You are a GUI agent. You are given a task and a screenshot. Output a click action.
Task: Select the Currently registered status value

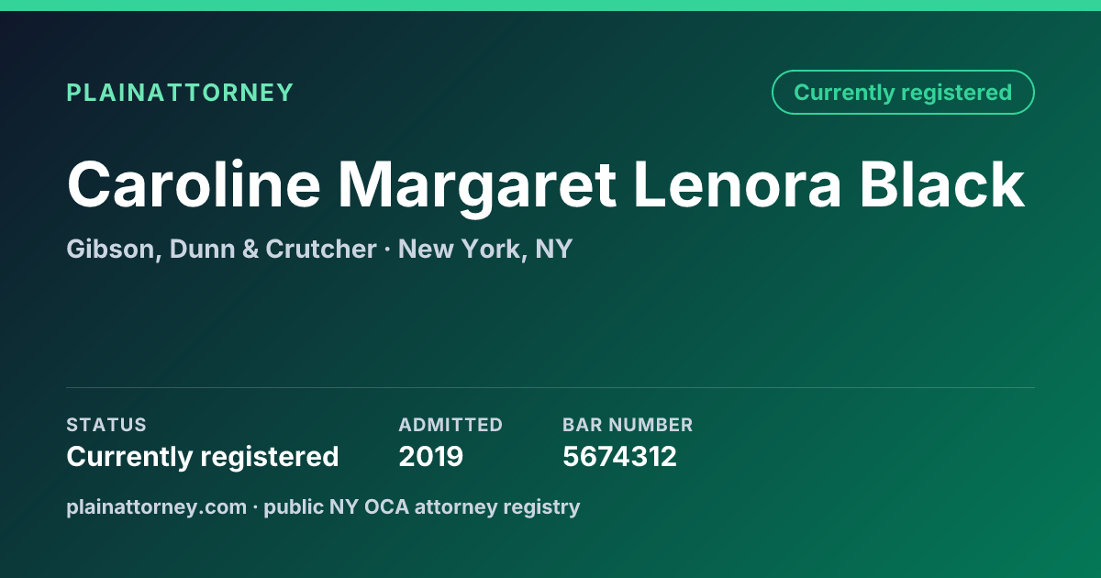[203, 457]
